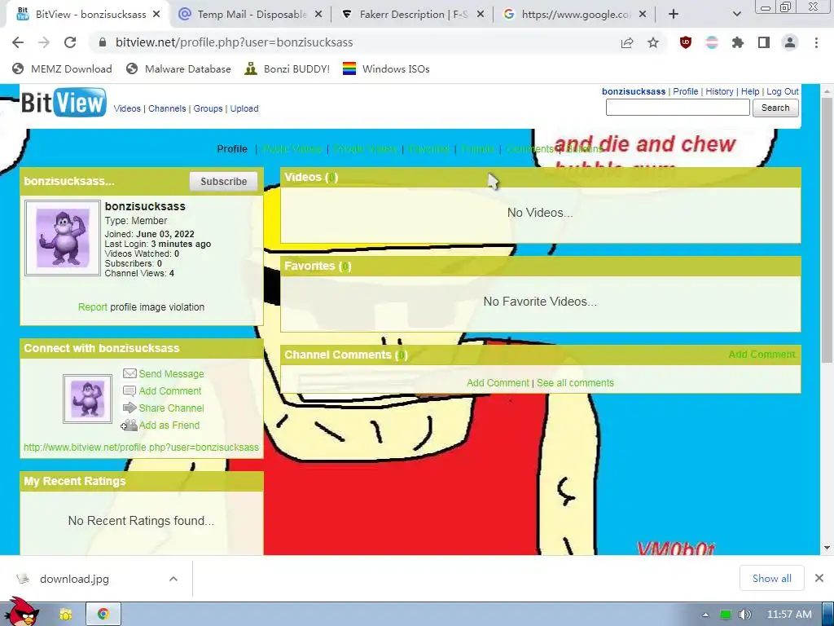
Task: Select the Profile sub-tab
Action: pos(232,149)
